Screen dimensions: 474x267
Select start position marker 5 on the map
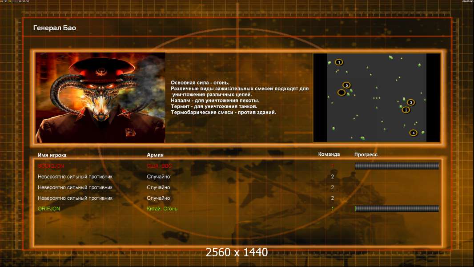pos(346,85)
